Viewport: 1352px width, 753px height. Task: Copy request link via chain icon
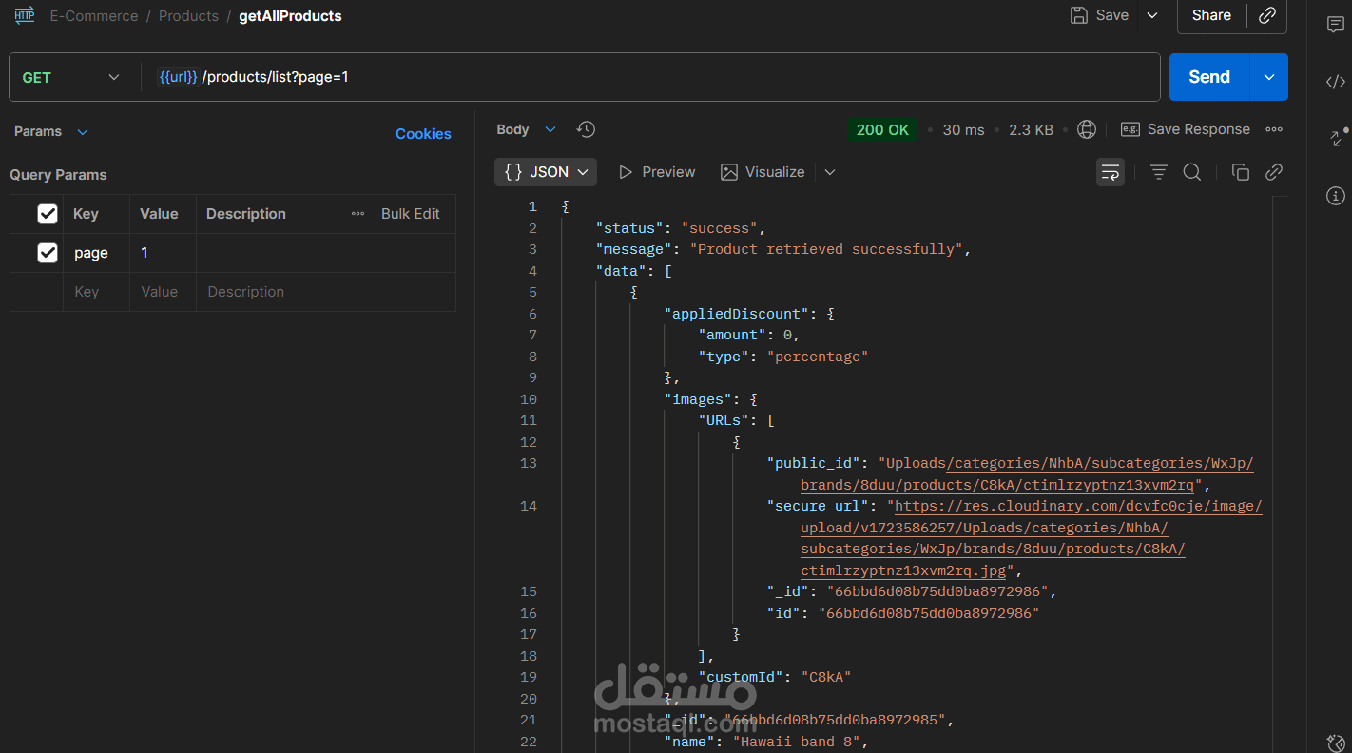click(1266, 15)
